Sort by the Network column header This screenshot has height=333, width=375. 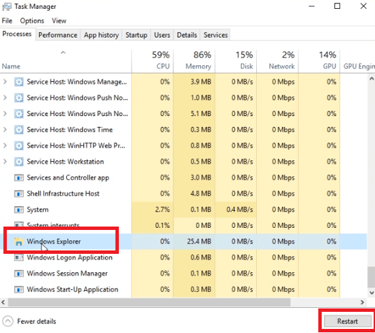(277, 61)
